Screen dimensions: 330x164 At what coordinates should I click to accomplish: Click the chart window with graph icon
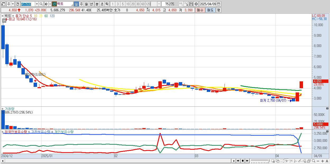point(309,161)
